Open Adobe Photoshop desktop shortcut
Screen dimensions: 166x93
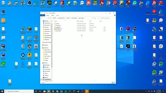pyautogui.click(x=135, y=30)
